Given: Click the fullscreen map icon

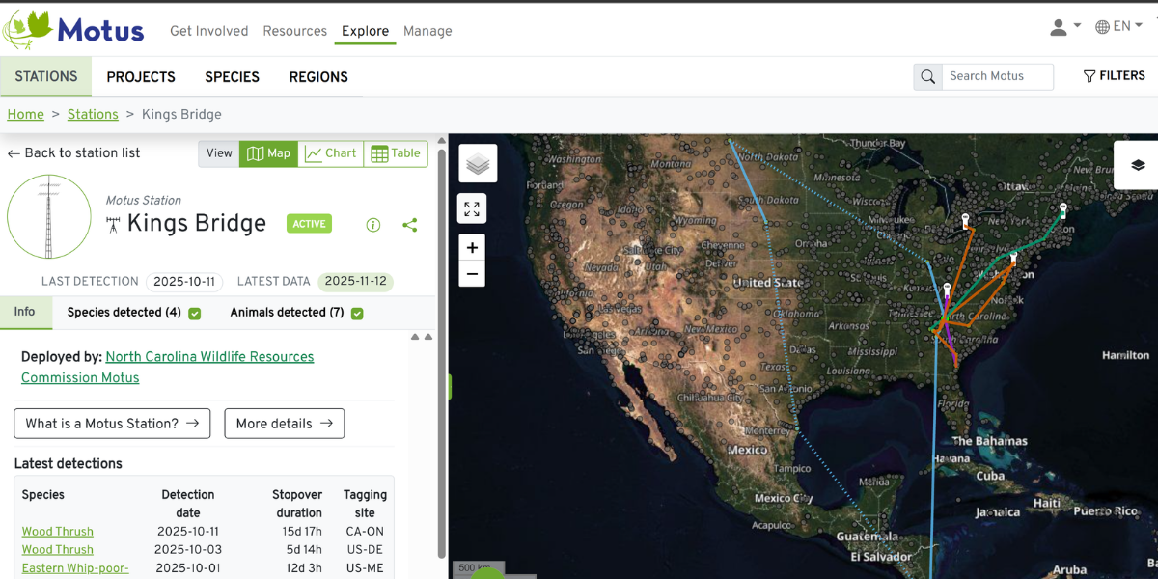Looking at the screenshot, I should pyautogui.click(x=472, y=208).
